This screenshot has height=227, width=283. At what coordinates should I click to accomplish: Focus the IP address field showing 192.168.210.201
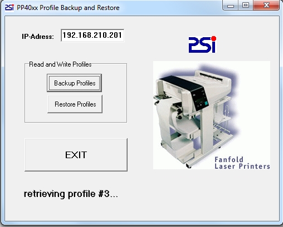pyautogui.click(x=92, y=35)
